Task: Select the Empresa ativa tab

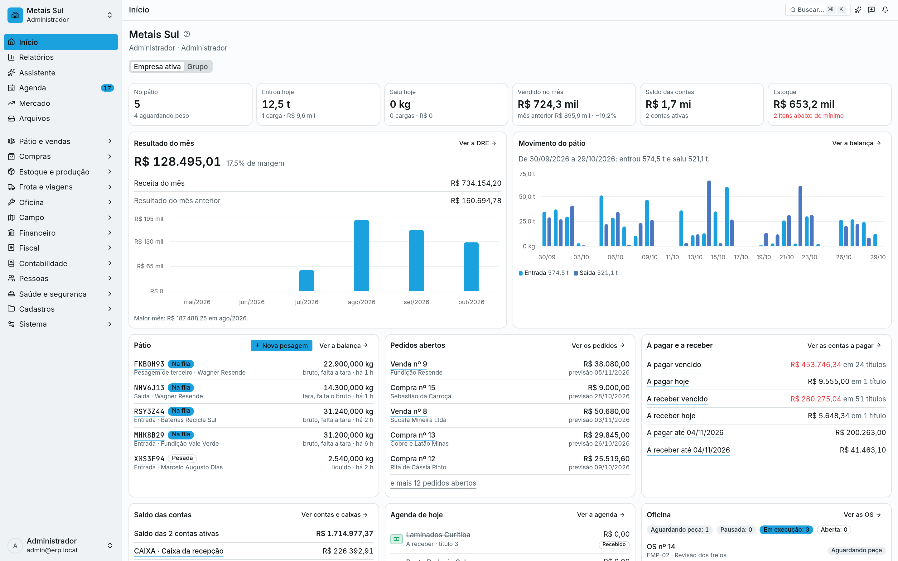Action: tap(157, 66)
